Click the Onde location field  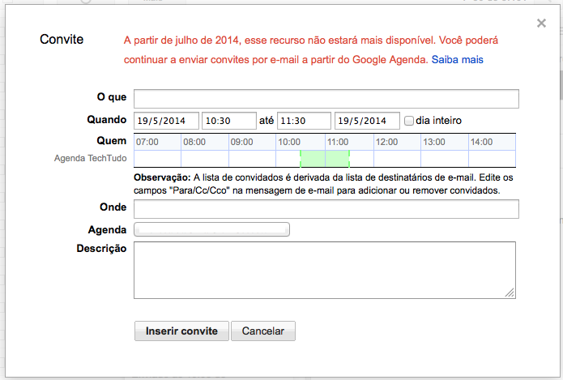click(x=326, y=209)
